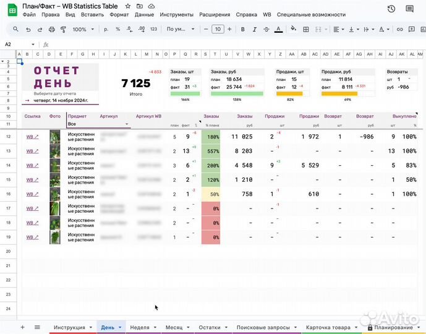Add a new sheet with plus button
This screenshot has height=334, width=426.
23,327
